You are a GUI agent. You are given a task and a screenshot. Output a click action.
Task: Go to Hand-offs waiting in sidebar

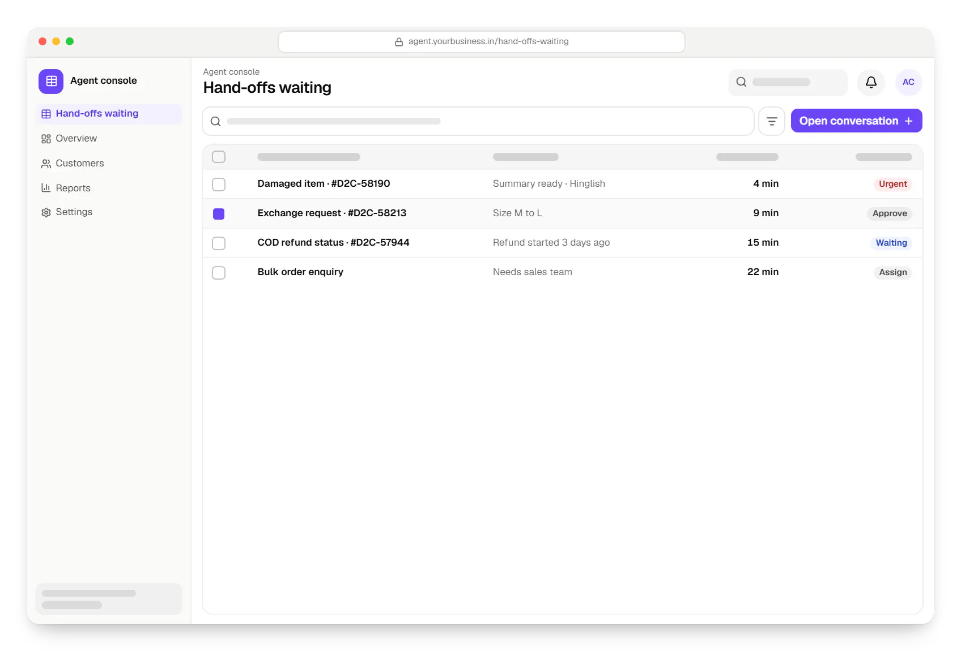coord(109,114)
